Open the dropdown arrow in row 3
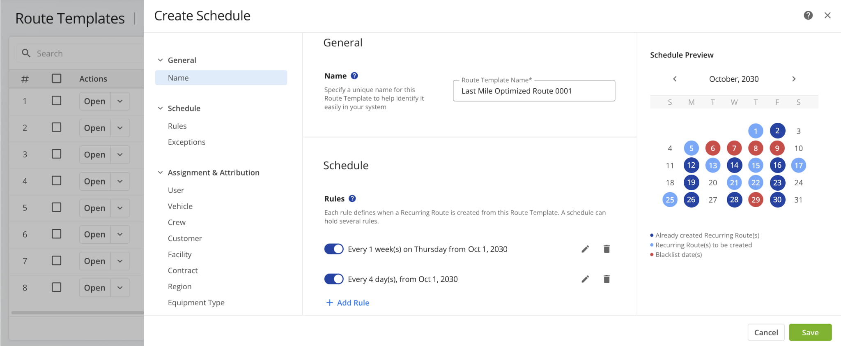This screenshot has height=346, width=841. (x=120, y=155)
